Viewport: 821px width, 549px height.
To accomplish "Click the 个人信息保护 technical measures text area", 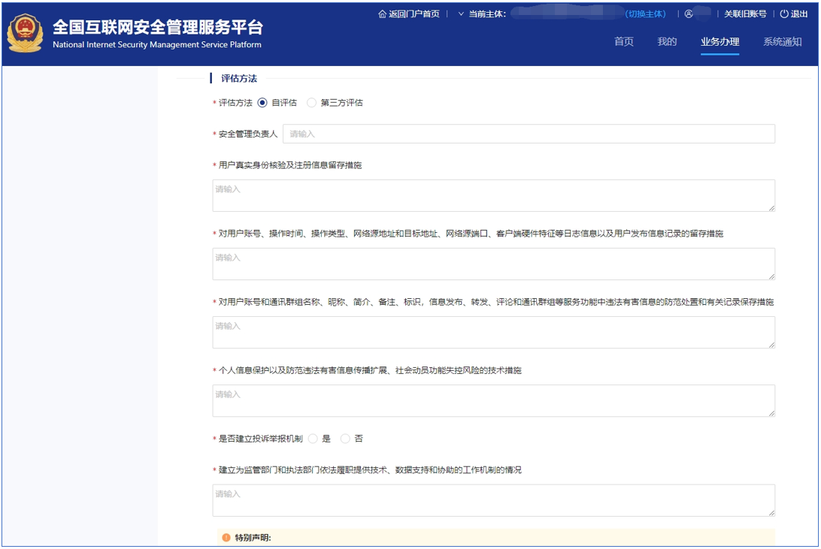I will 493,401.
